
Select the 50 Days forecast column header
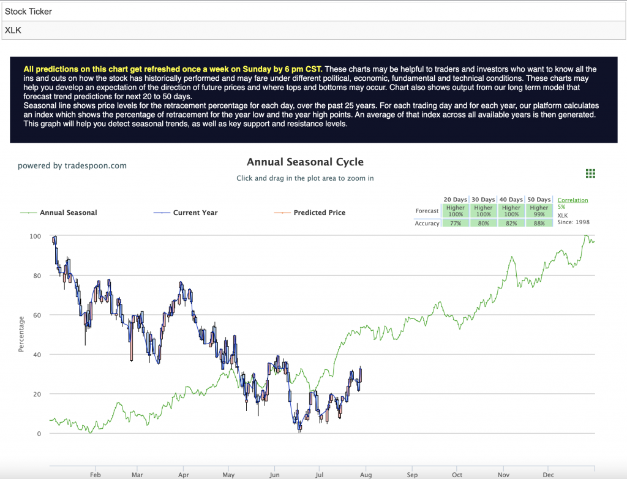539,199
